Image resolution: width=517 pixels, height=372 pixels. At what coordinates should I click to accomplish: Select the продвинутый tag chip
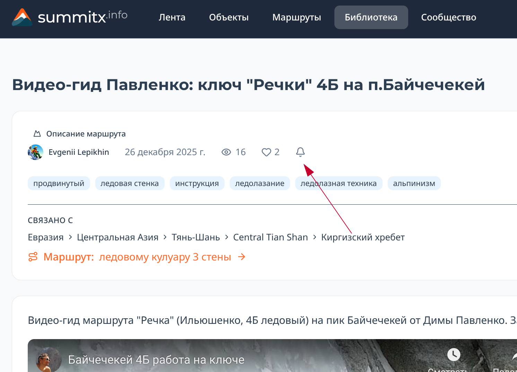59,183
